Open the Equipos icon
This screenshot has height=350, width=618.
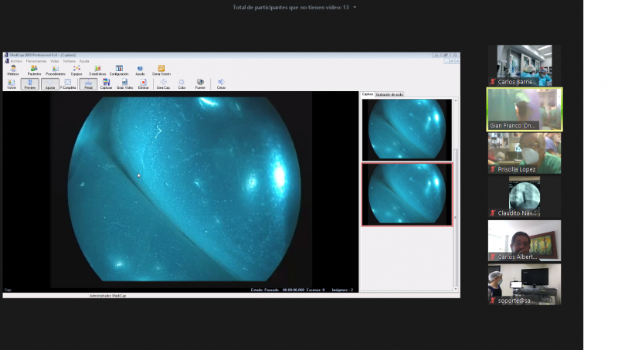76,70
